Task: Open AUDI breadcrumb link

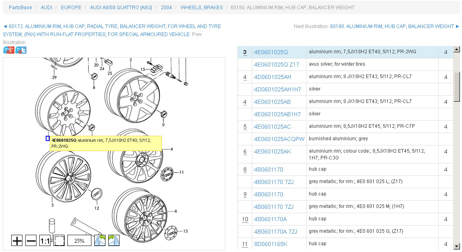Action: click(x=46, y=8)
